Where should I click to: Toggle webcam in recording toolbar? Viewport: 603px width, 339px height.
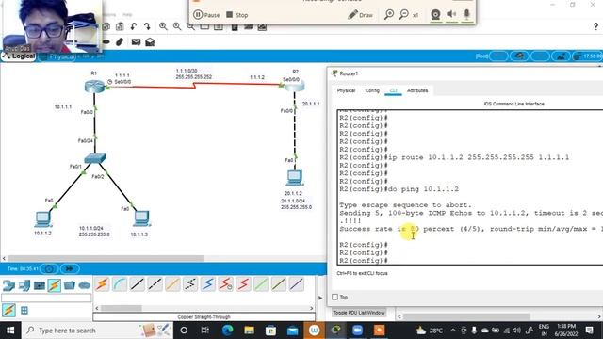435,15
